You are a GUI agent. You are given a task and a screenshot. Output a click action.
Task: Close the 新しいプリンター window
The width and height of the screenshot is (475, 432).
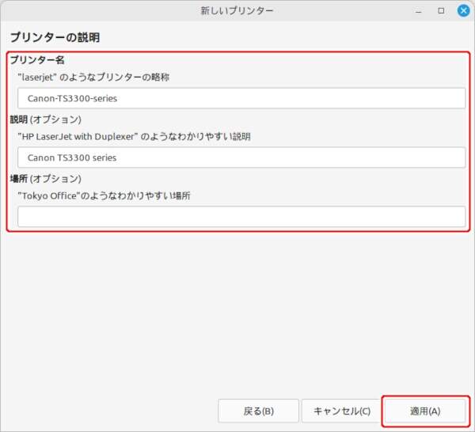(463, 11)
